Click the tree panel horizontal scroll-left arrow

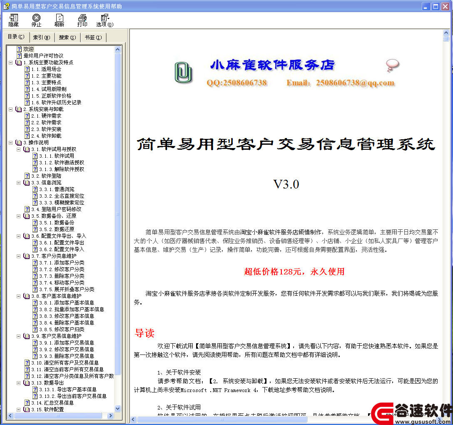pos(10,415)
